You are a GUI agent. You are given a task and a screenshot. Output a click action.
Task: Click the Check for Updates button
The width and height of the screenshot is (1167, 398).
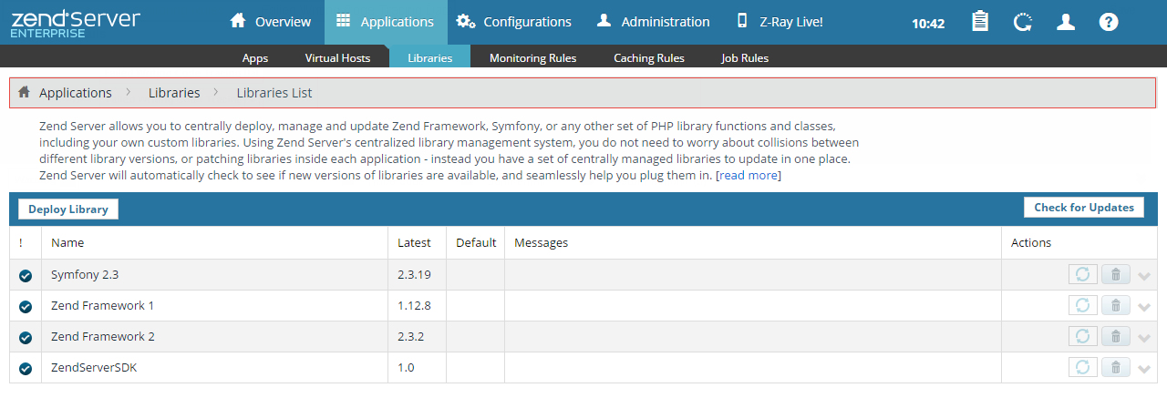[x=1083, y=208]
